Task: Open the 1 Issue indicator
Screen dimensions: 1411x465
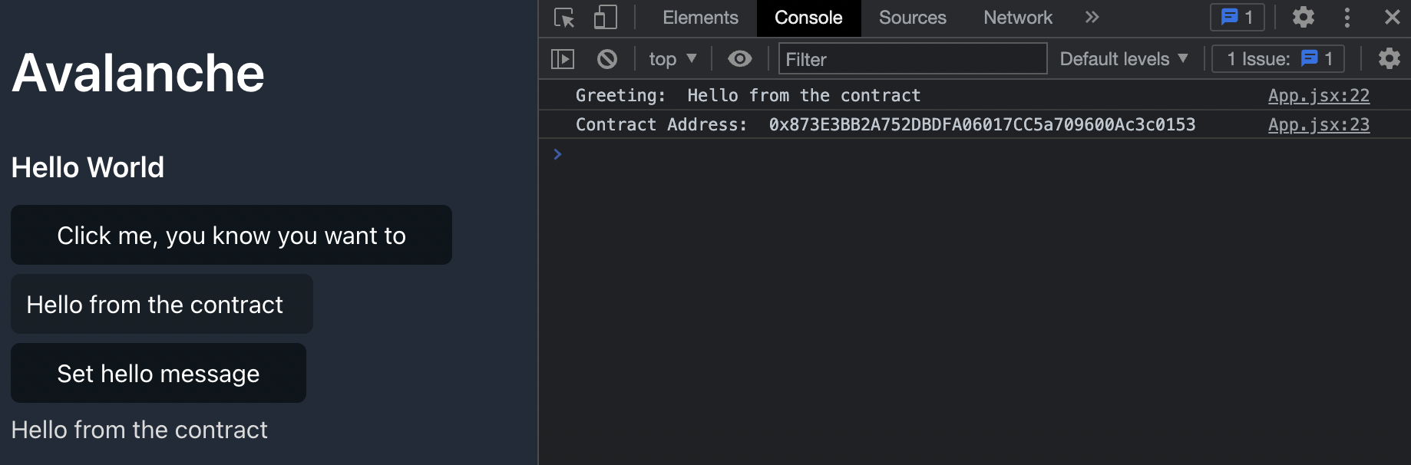Action: click(1278, 59)
